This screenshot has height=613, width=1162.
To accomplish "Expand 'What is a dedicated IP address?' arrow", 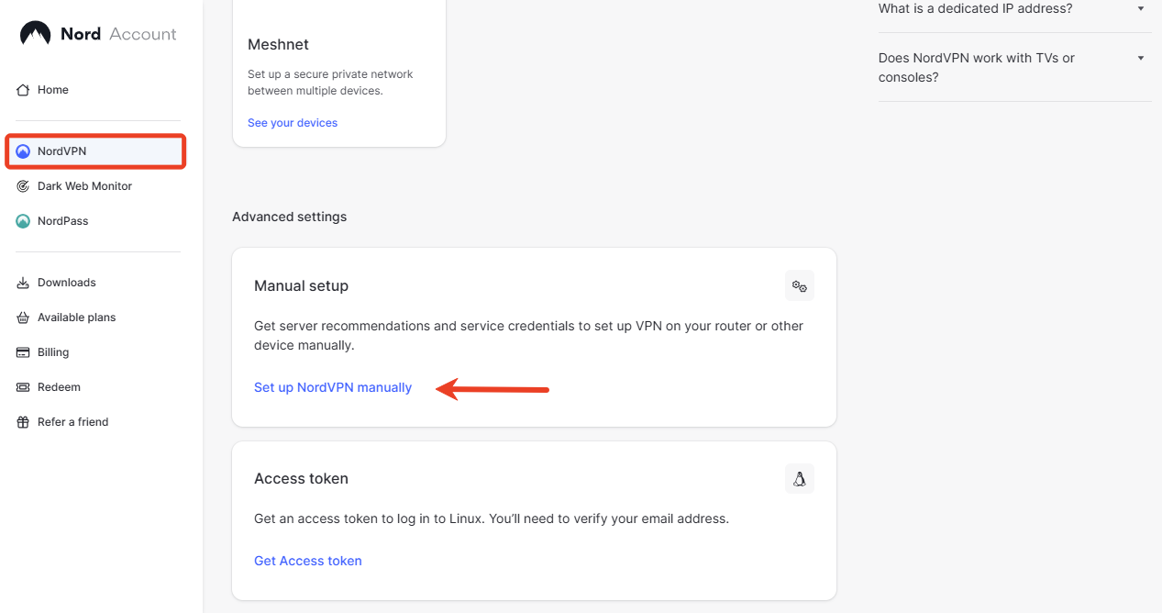I will point(1141,8).
